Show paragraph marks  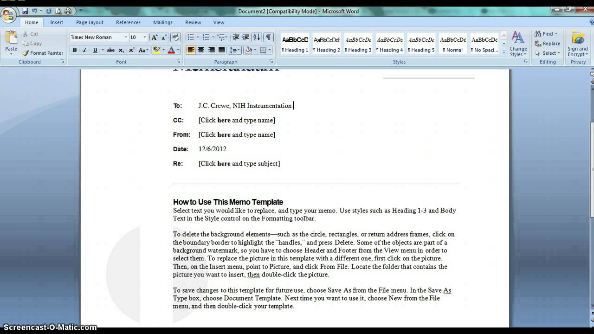point(269,38)
